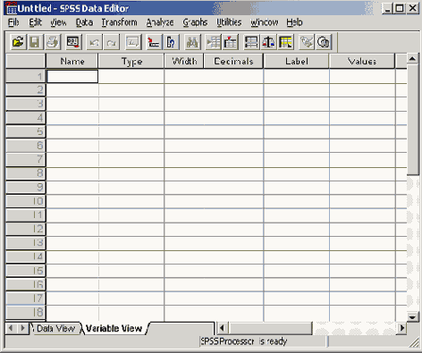Select row header 10
The width and height of the screenshot is (422, 353).
pyautogui.click(x=26, y=201)
